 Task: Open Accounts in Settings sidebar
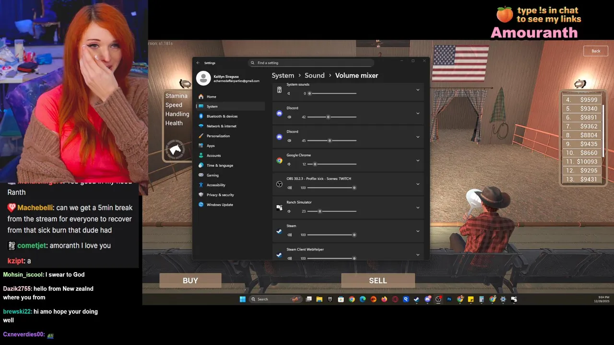click(x=230, y=155)
